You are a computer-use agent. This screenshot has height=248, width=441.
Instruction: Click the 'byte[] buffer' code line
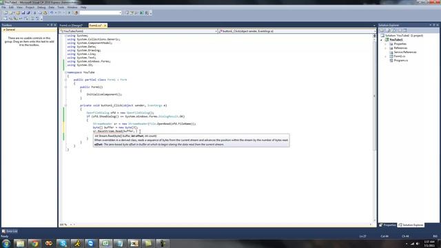point(115,127)
